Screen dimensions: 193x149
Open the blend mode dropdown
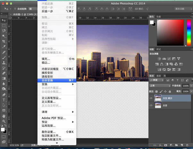160,86
